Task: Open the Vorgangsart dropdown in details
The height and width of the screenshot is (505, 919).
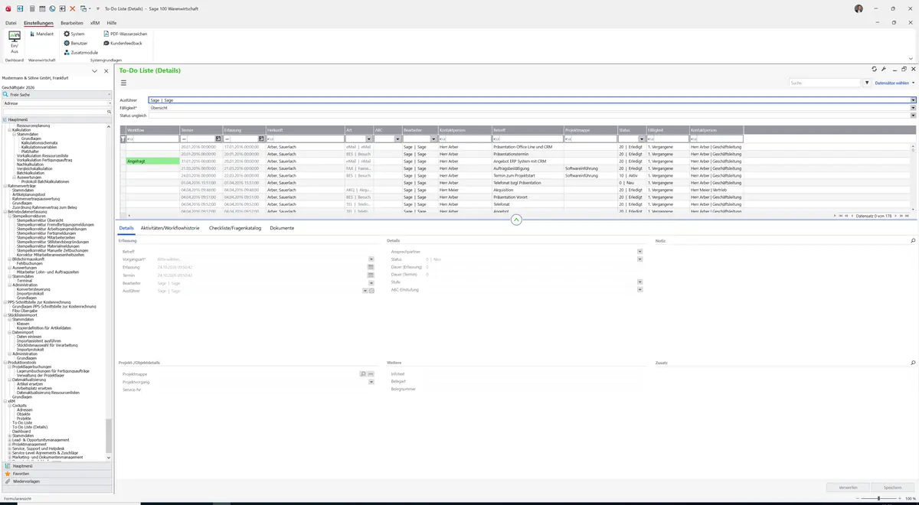Action: point(371,259)
